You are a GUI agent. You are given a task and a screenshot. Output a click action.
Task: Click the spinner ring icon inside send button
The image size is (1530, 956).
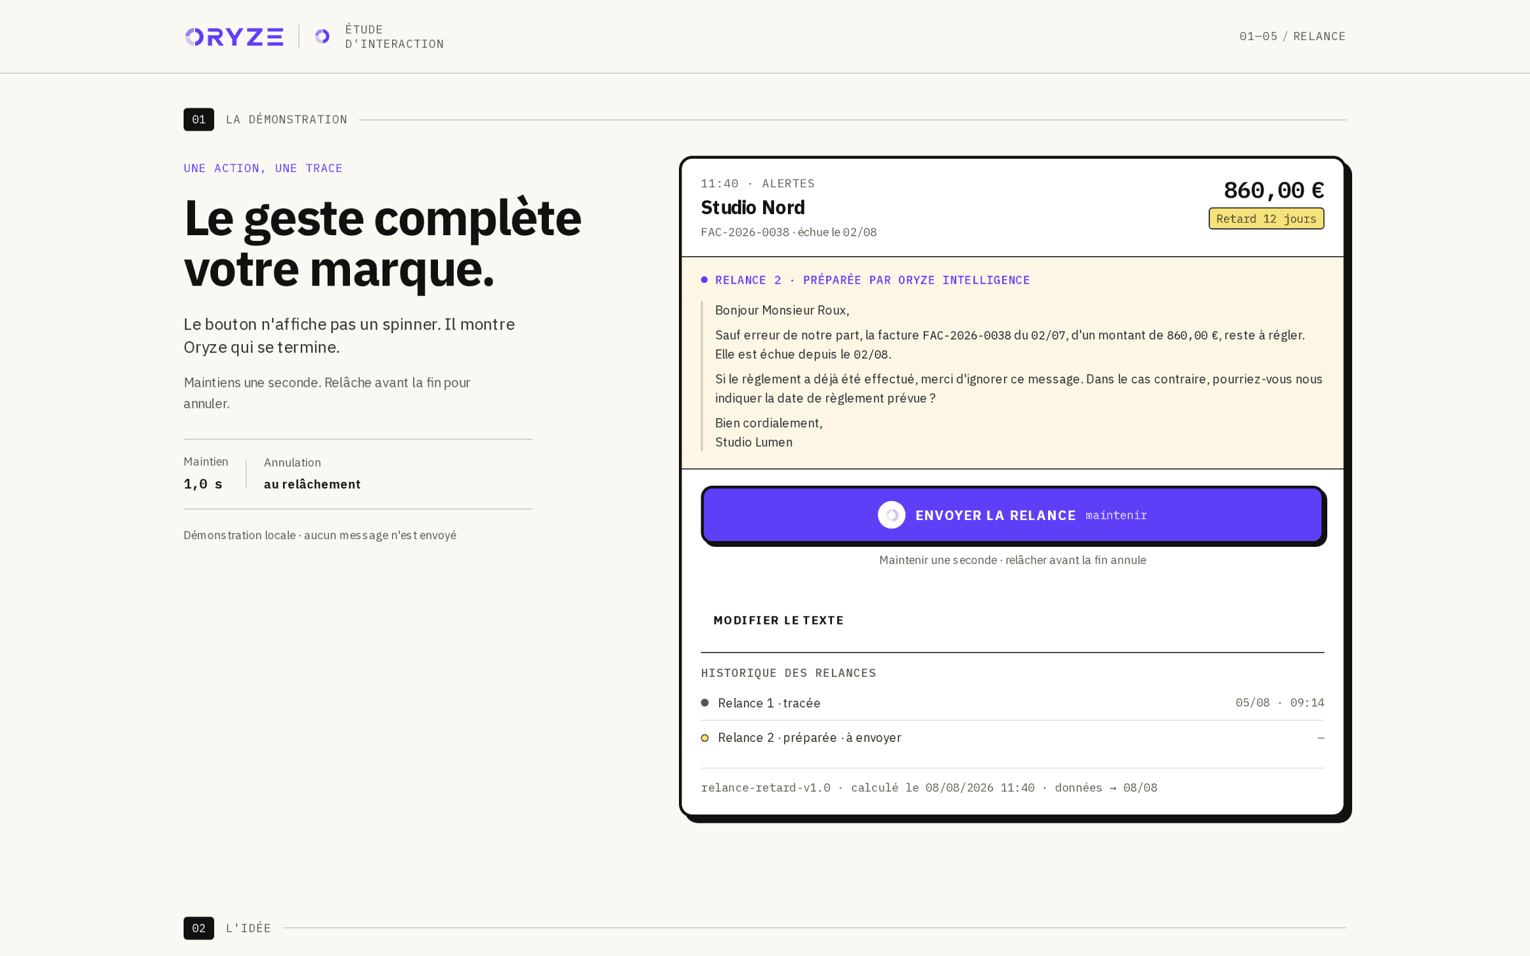(x=891, y=515)
